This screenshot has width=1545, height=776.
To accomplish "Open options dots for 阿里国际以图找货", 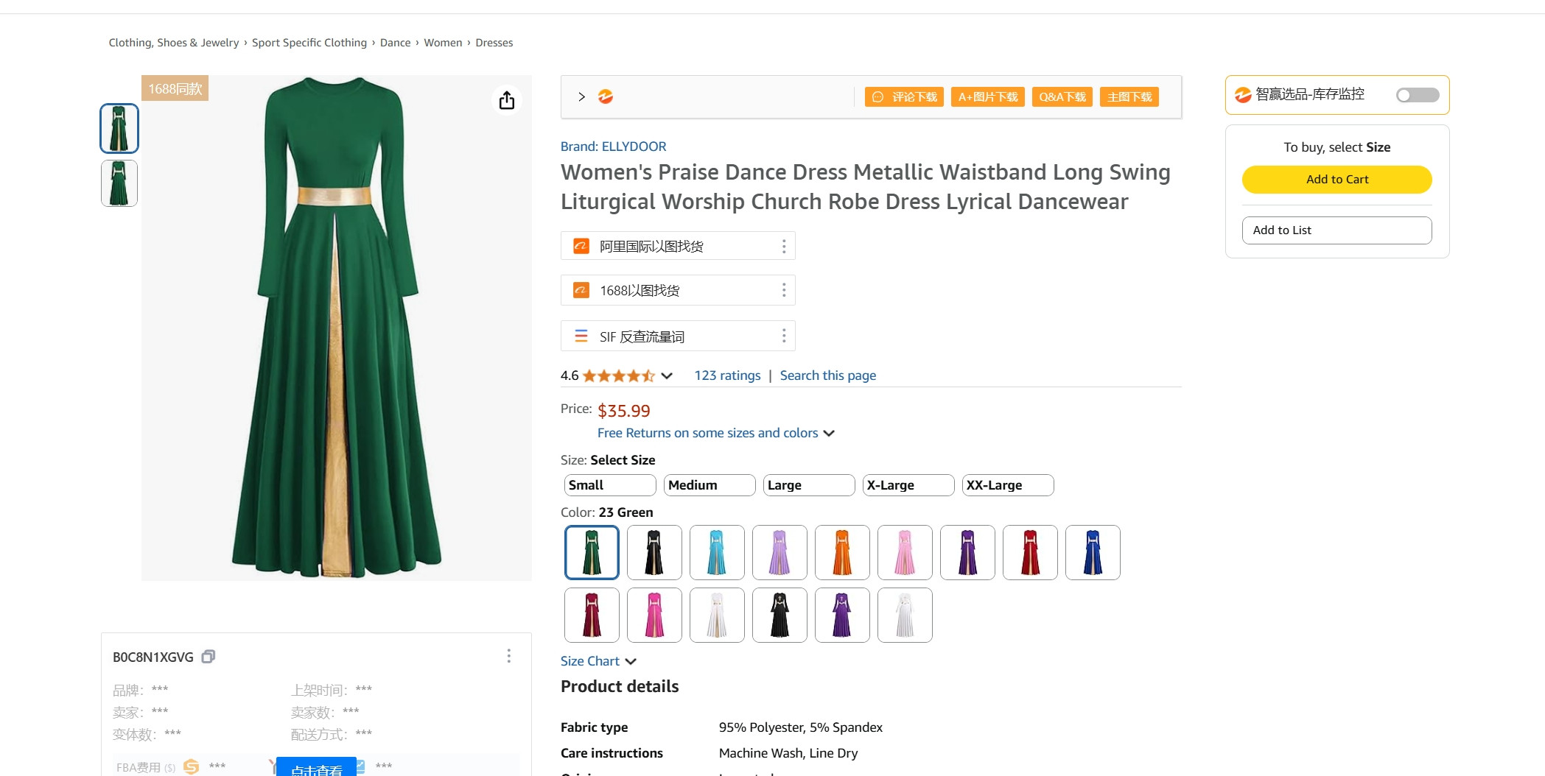I will [x=784, y=246].
